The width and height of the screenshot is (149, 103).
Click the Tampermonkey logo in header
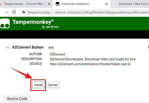tap(5, 23)
